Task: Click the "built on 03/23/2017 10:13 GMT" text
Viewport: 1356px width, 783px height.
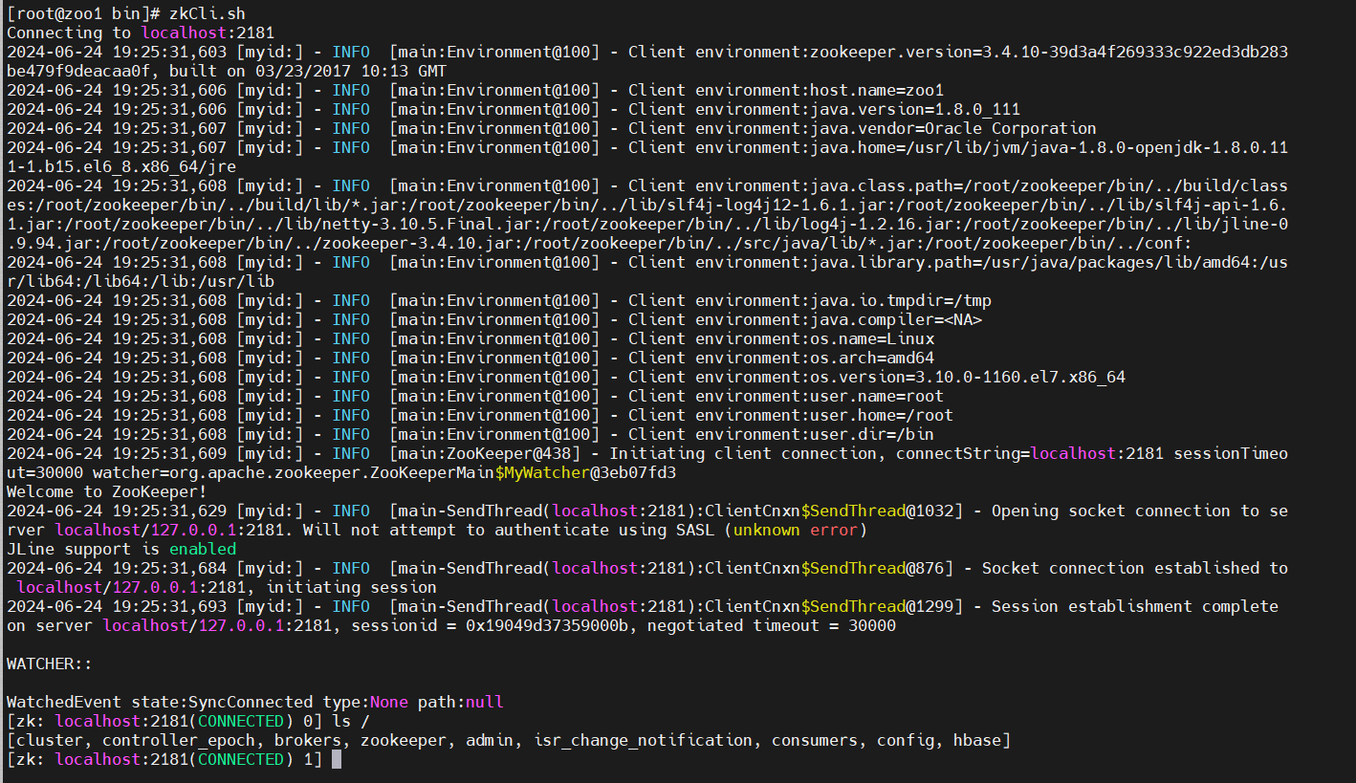Action: coord(308,71)
